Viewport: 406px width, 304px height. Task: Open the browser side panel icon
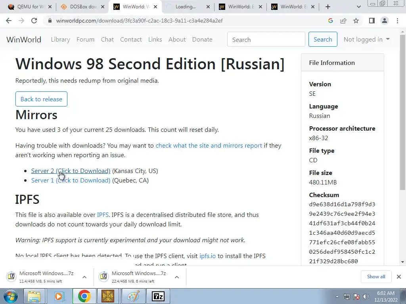[x=372, y=21]
